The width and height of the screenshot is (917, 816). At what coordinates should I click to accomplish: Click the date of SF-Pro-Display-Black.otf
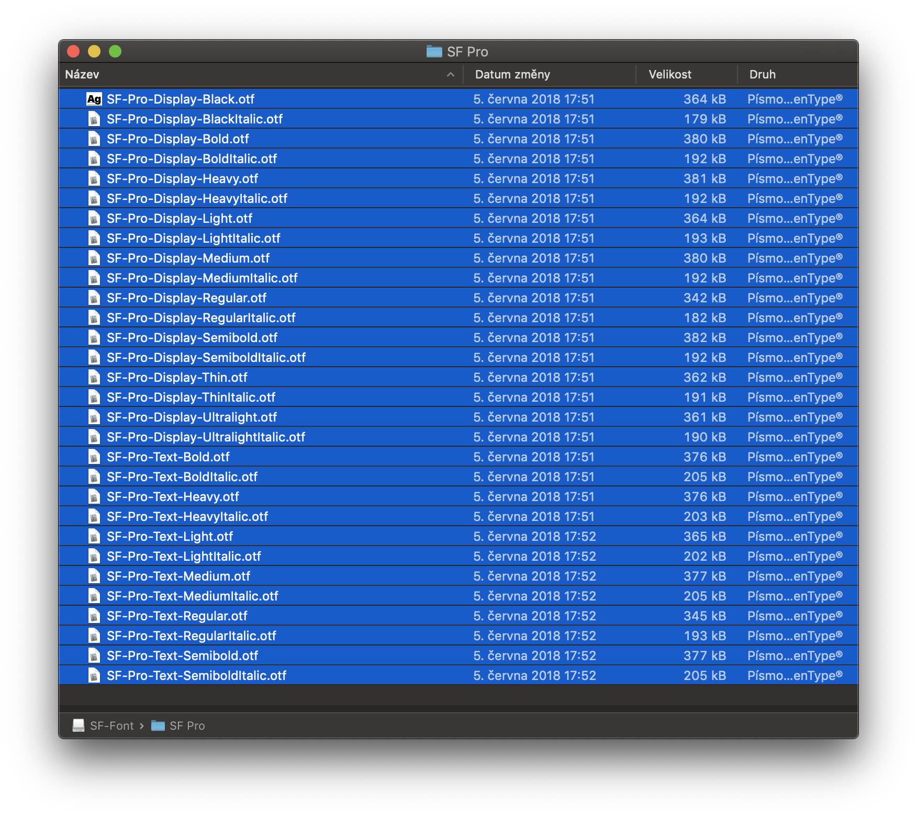534,99
